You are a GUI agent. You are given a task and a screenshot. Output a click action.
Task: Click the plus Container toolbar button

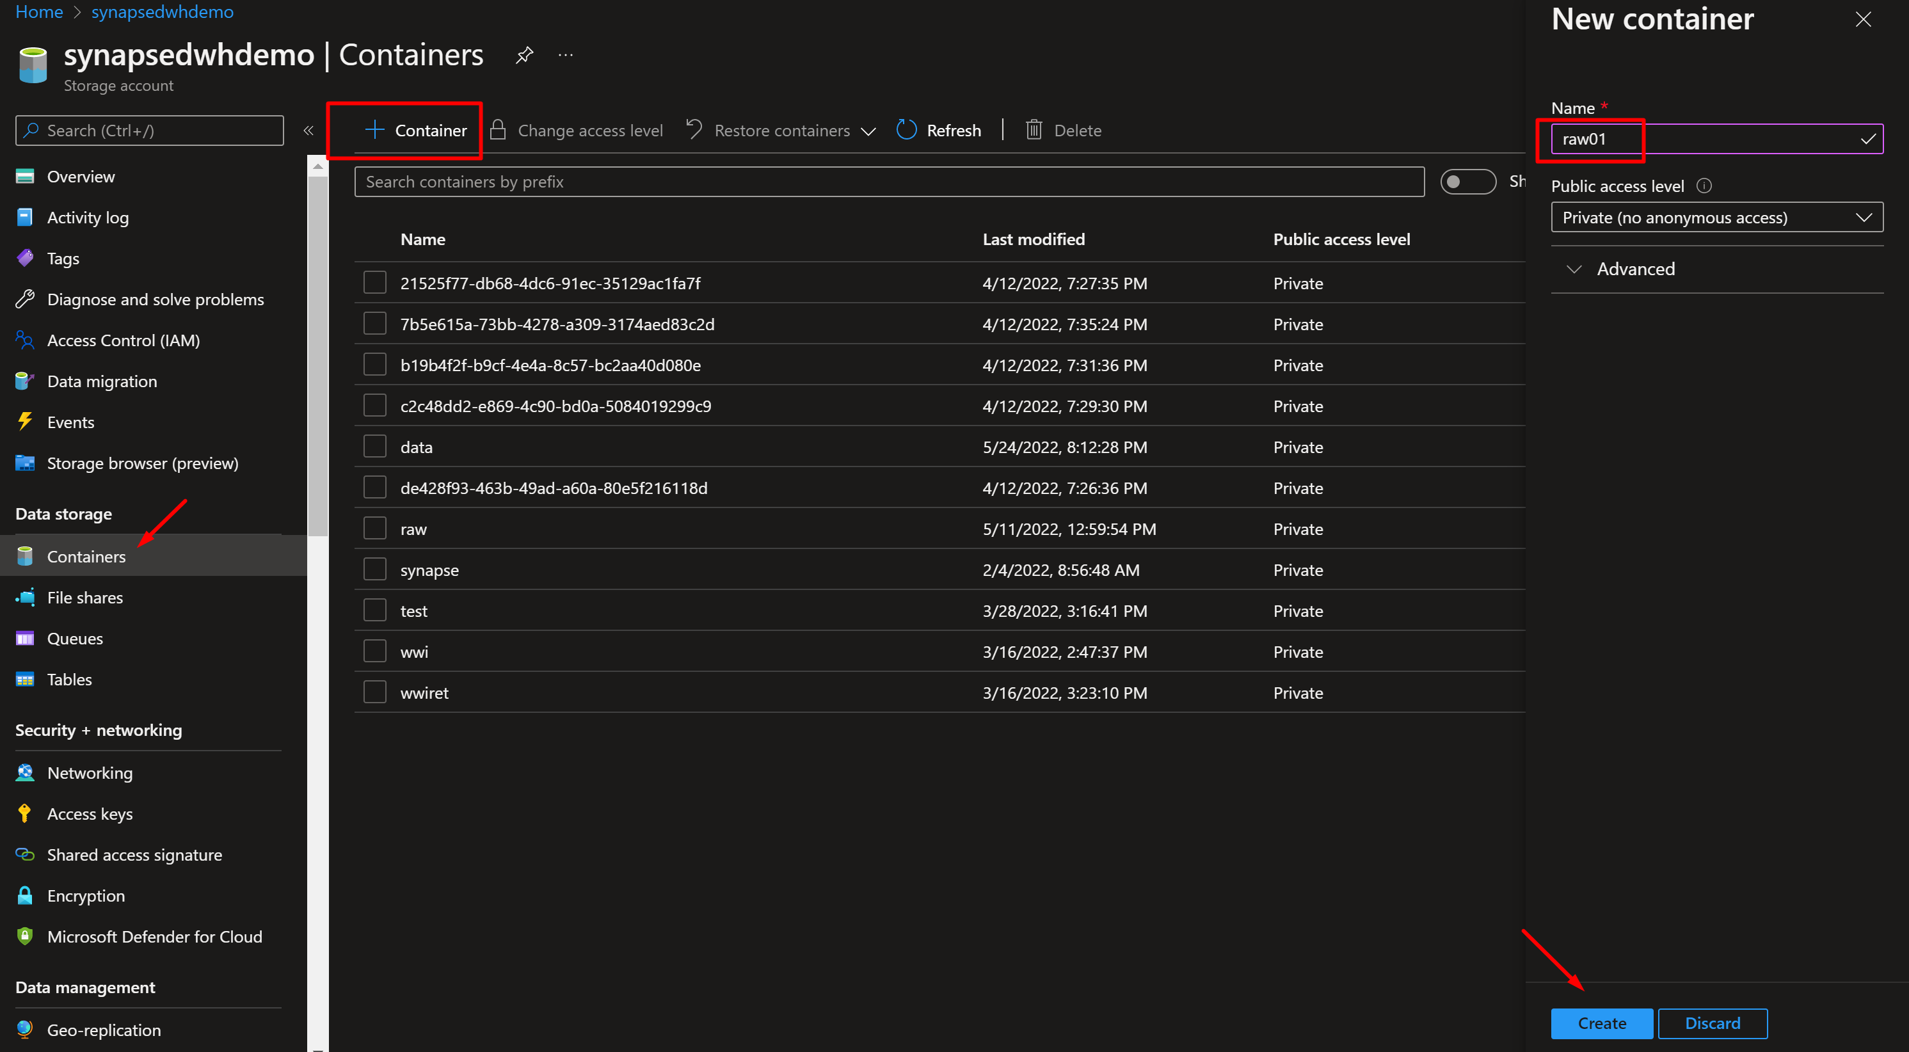(416, 131)
